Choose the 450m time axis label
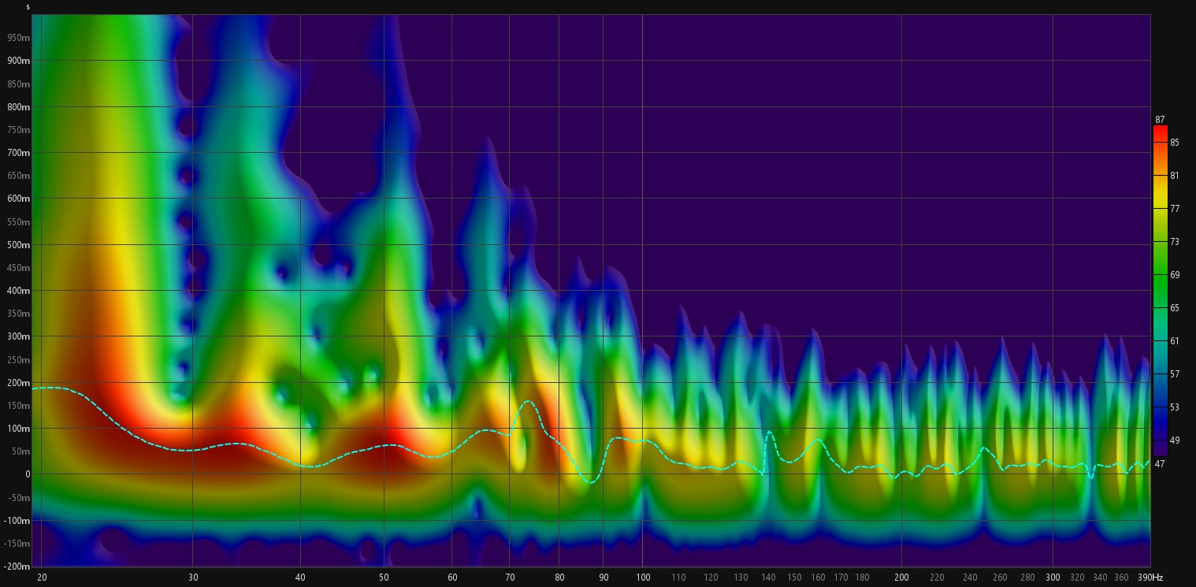This screenshot has width=1196, height=587. (19, 268)
